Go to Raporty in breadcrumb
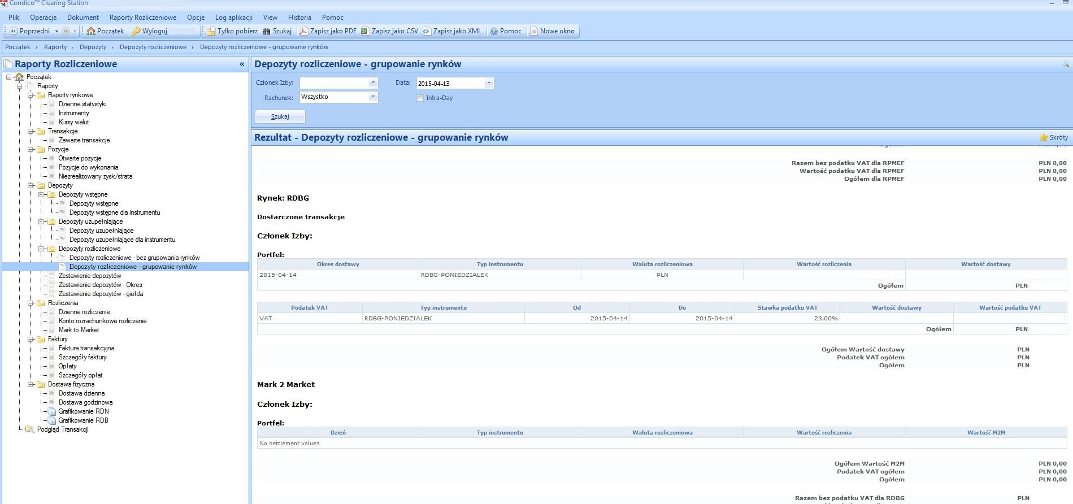This screenshot has height=504, width=1073. pyautogui.click(x=55, y=47)
